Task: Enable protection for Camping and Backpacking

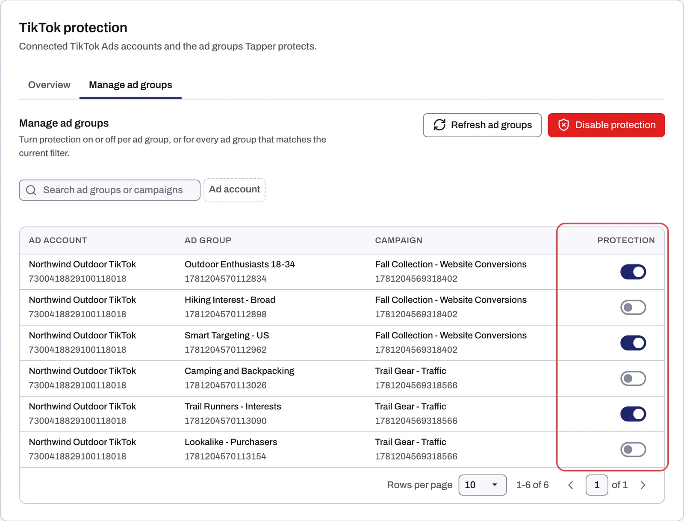Action: point(633,378)
